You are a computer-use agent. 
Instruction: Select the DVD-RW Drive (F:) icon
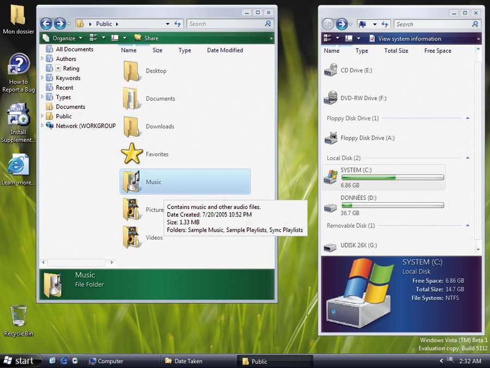(x=330, y=98)
